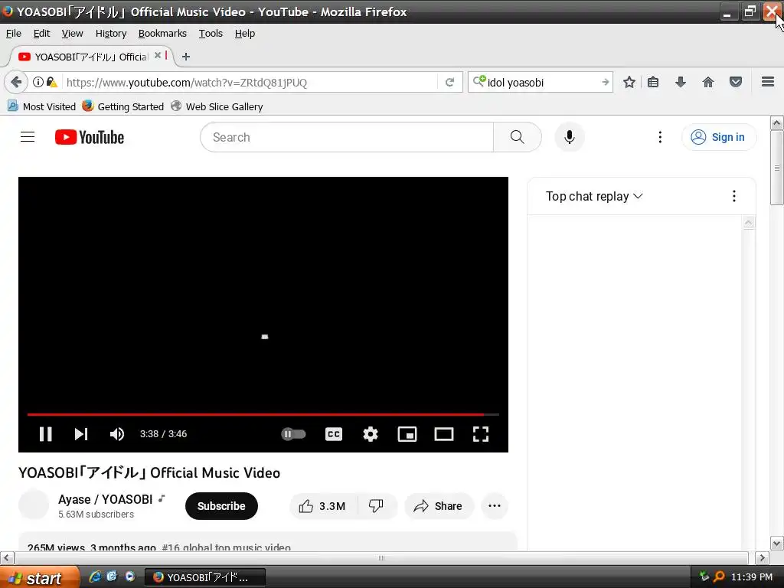Viewport: 784px width, 588px height.
Task: Save page to Pocket icon
Action: (x=736, y=82)
